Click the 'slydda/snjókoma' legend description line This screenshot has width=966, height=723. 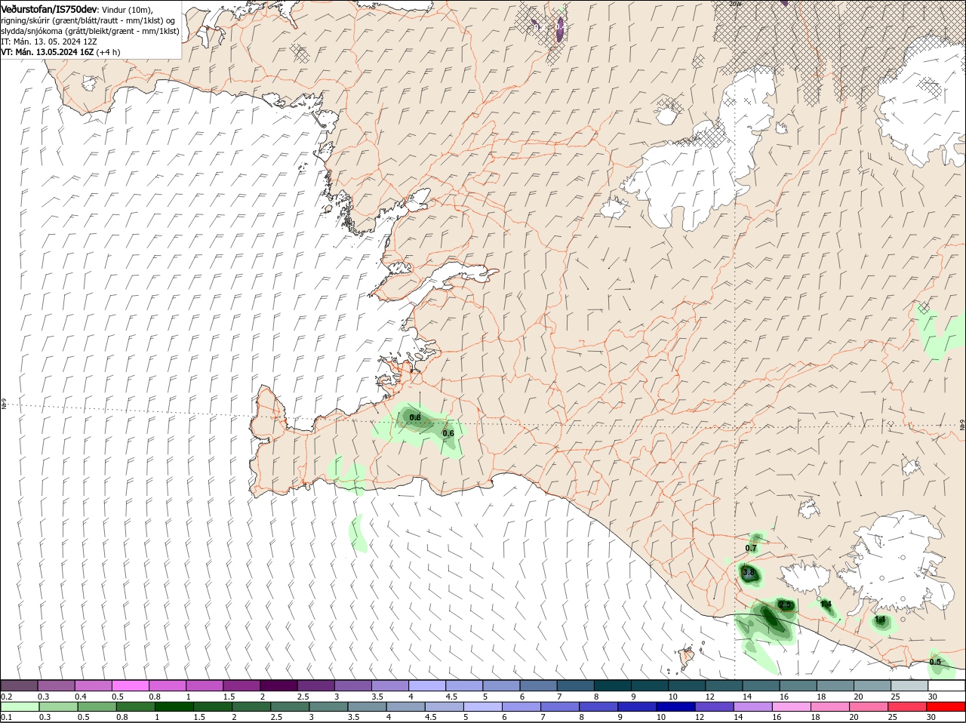tap(90, 31)
